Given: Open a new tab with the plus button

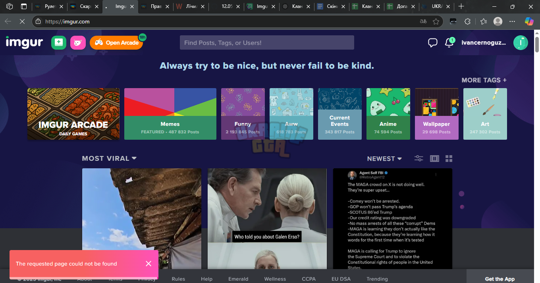Looking at the screenshot, I should (461, 6).
